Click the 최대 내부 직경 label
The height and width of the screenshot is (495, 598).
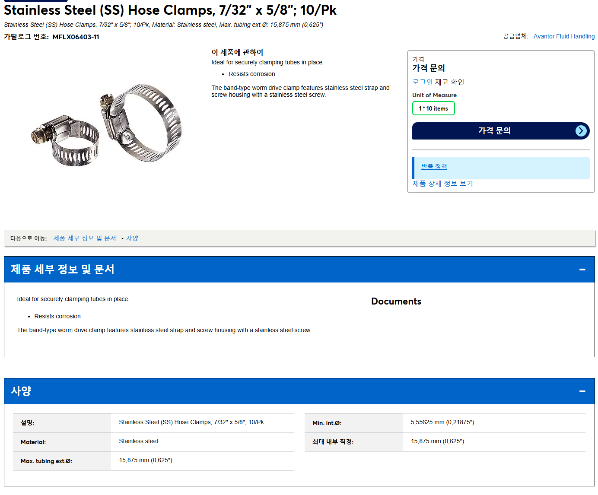pos(333,442)
